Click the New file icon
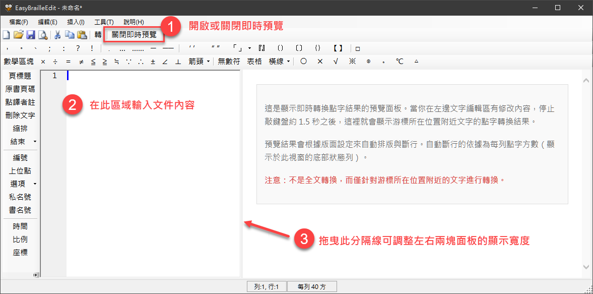Screen dimensions: 593x294 coord(6,35)
